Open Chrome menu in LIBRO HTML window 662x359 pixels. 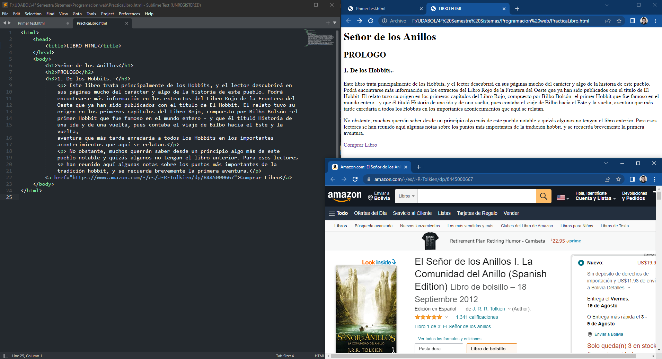pyautogui.click(x=655, y=21)
